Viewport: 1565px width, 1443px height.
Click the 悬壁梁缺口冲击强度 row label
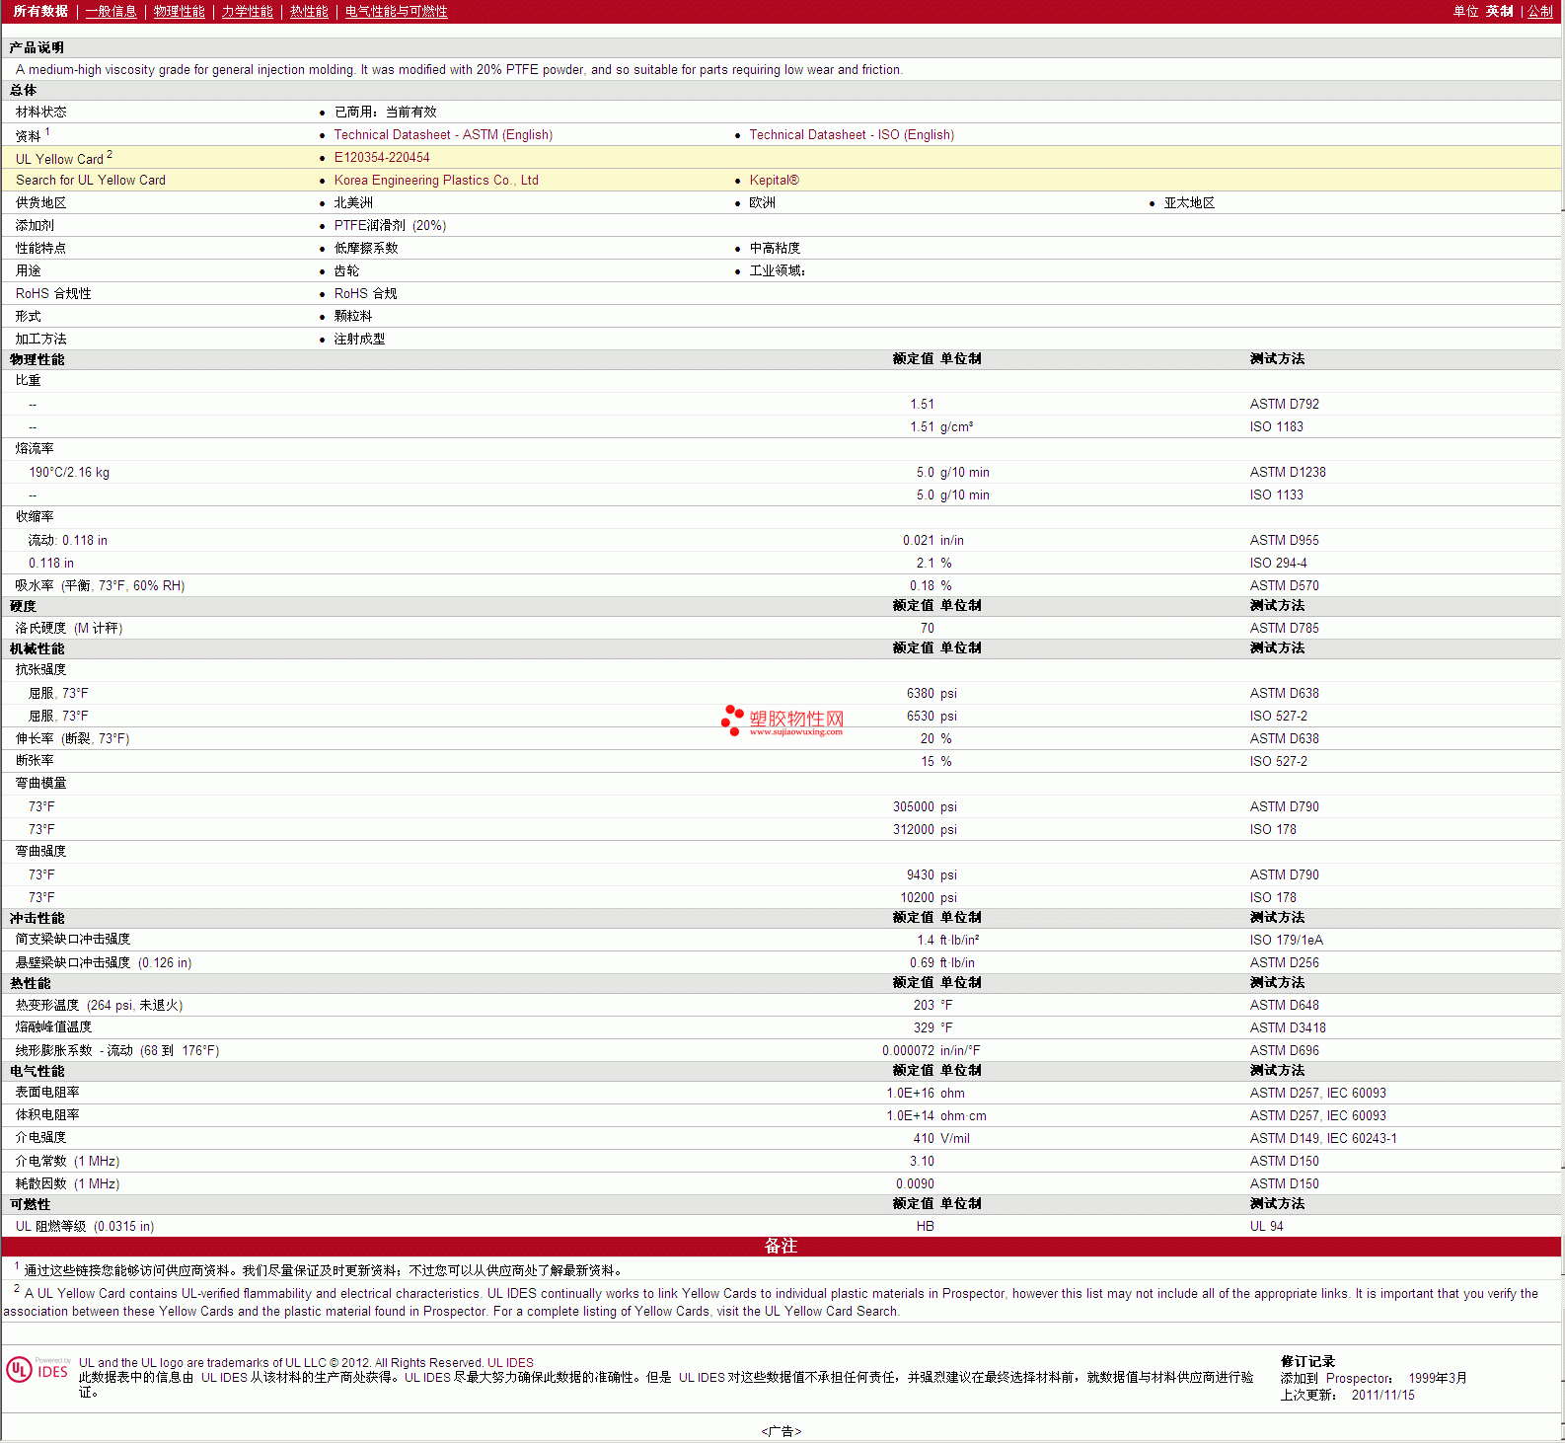(x=104, y=963)
